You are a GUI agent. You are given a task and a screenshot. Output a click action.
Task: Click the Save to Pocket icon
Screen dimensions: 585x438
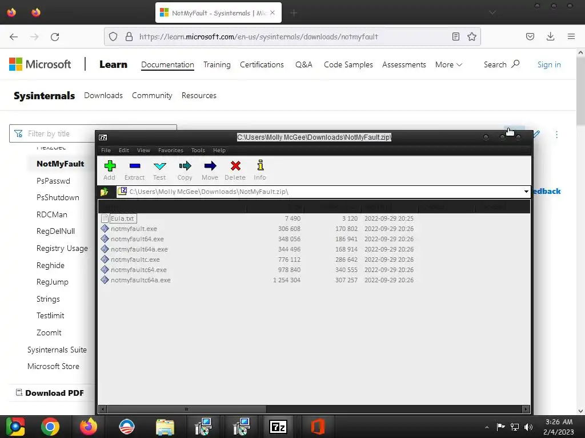[530, 36]
